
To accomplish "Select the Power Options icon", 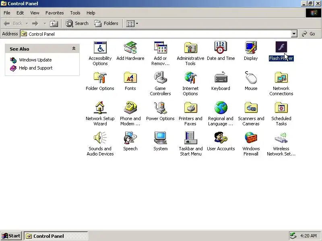I will coord(160,108).
